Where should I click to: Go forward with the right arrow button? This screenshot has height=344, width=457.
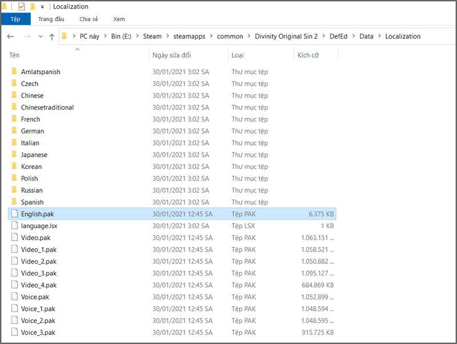(x=27, y=37)
